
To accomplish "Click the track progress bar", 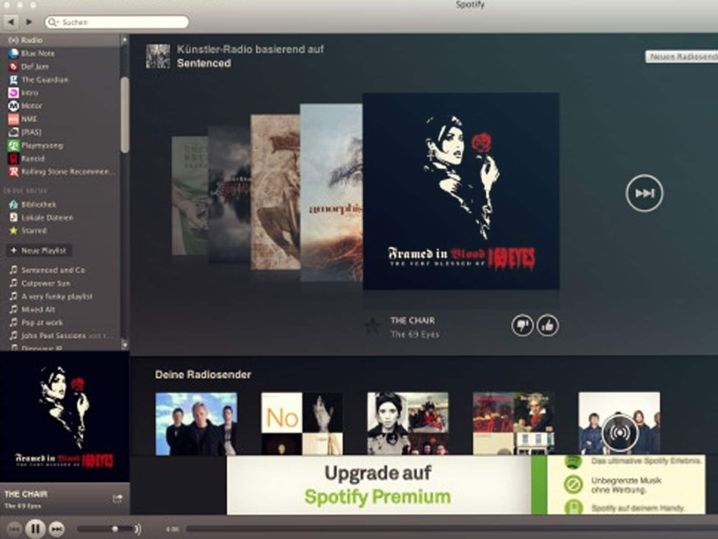I will pos(452,529).
